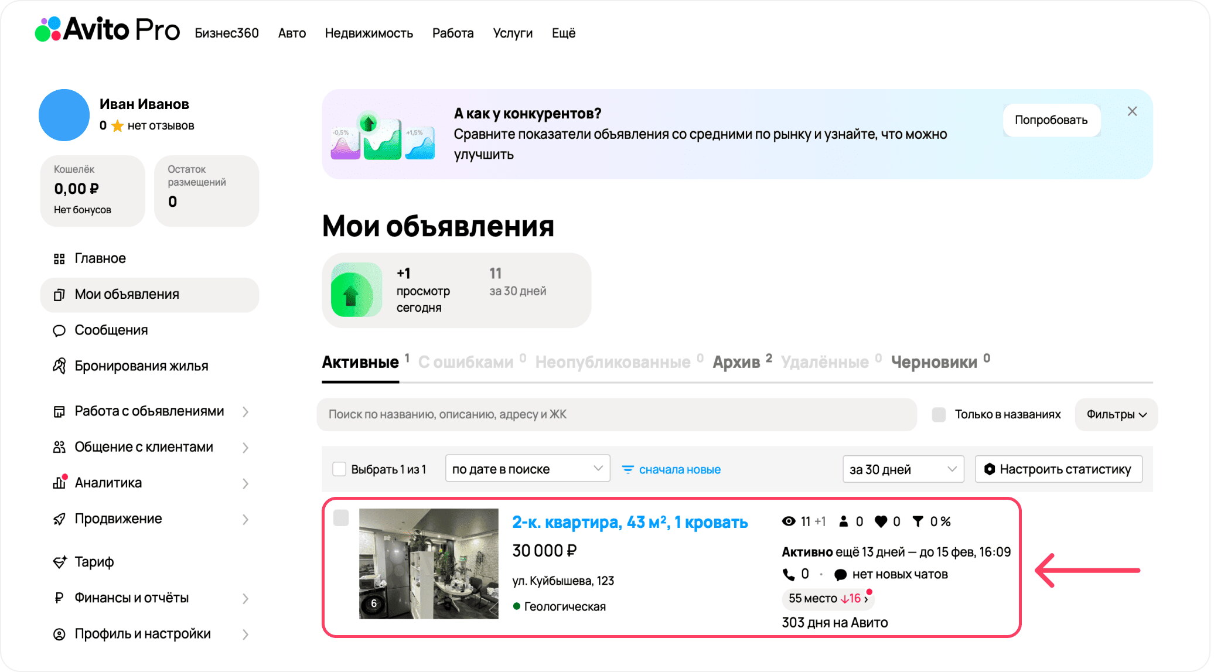
Task: Toggle Только в названиях checkbox
Action: pyautogui.click(x=939, y=415)
